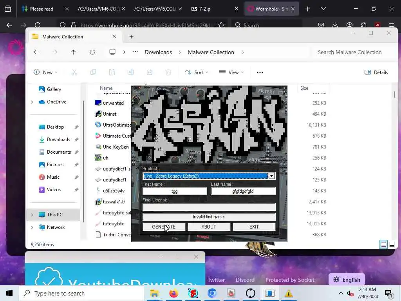Go back in the browser
Image resolution: width=401 pixels, height=301 pixels.
(x=9, y=25)
